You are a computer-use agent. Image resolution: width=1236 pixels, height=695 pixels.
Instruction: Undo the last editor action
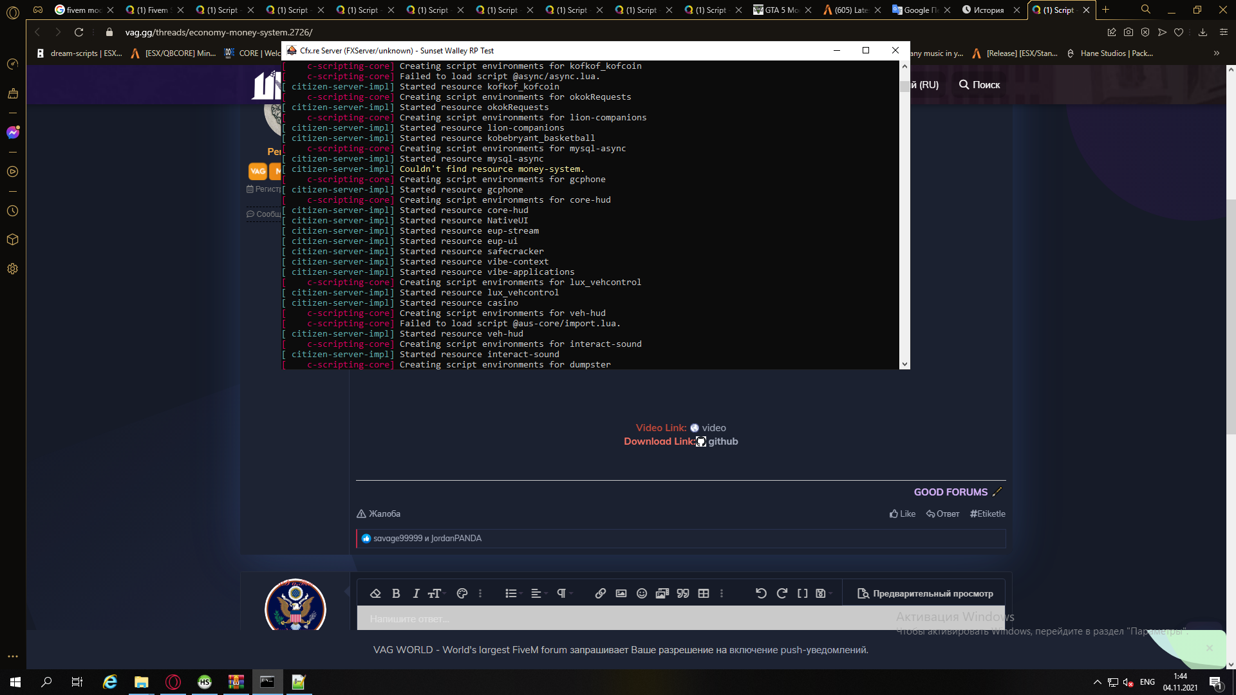tap(761, 593)
